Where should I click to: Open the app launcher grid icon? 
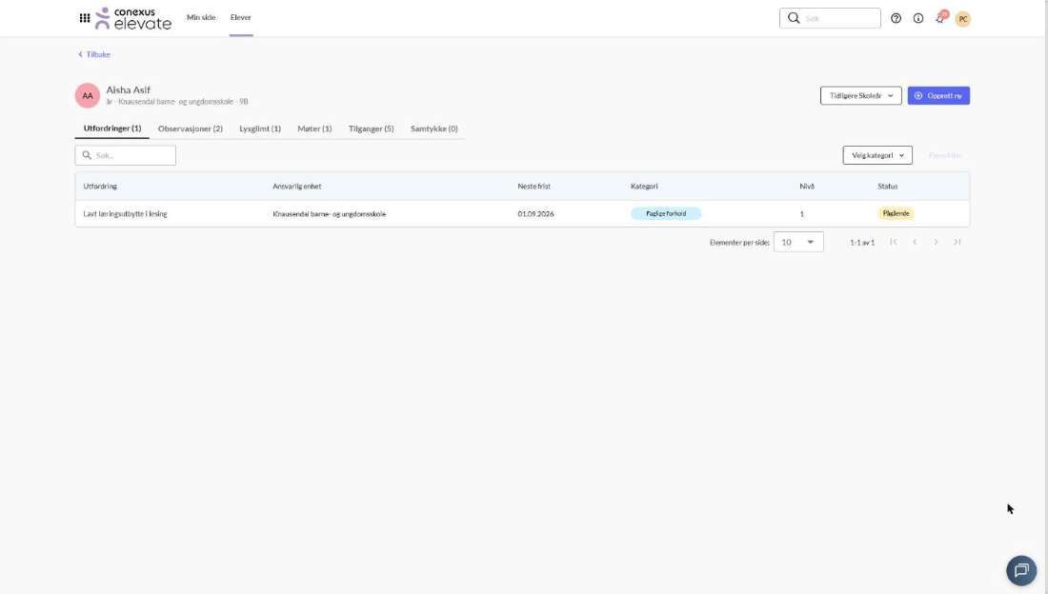85,18
